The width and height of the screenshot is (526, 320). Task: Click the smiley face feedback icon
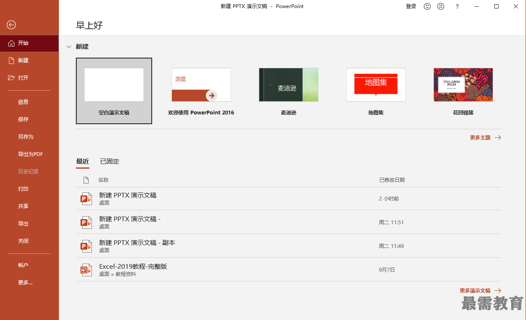(427, 6)
